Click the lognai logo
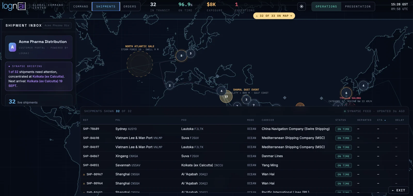This screenshot has width=413, height=196. click(x=14, y=6)
